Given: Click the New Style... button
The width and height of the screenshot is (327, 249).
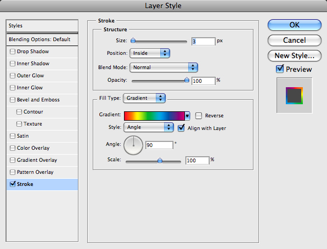Looking at the screenshot, I should point(294,56).
